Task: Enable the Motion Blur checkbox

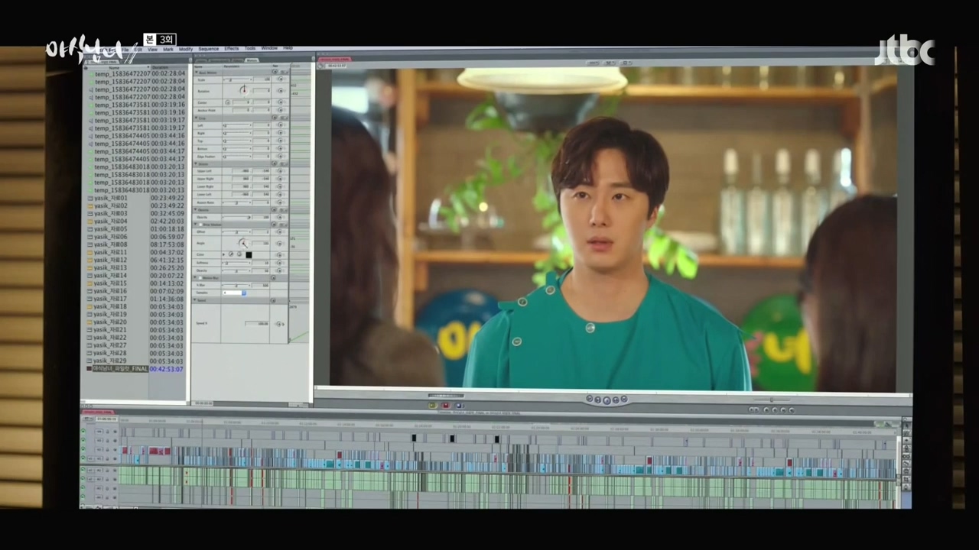Action: [x=199, y=278]
